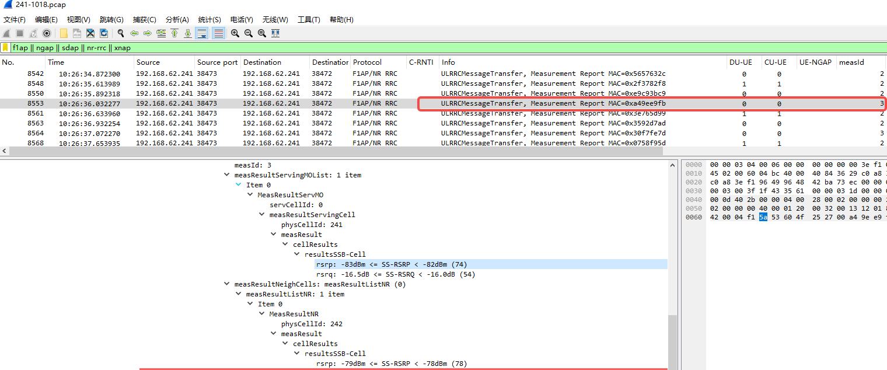Click the open capture file folder icon

tap(64, 33)
